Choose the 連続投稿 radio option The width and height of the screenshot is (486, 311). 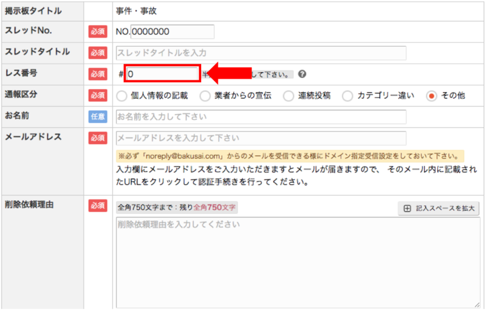click(x=288, y=96)
